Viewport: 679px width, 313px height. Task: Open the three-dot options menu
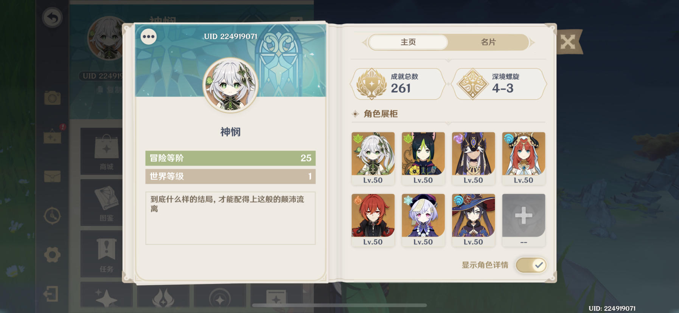pyautogui.click(x=149, y=37)
